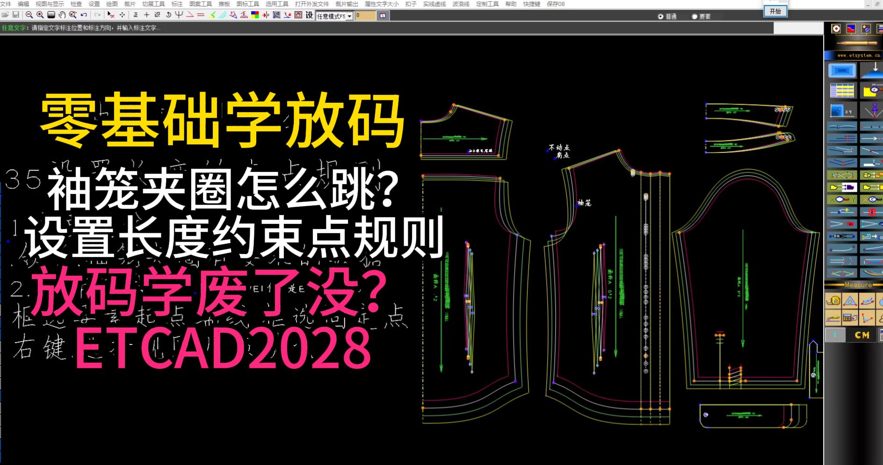Image resolution: width=883 pixels, height=465 pixels.
Task: Click the zoom in magnifier icon
Action: [40, 15]
